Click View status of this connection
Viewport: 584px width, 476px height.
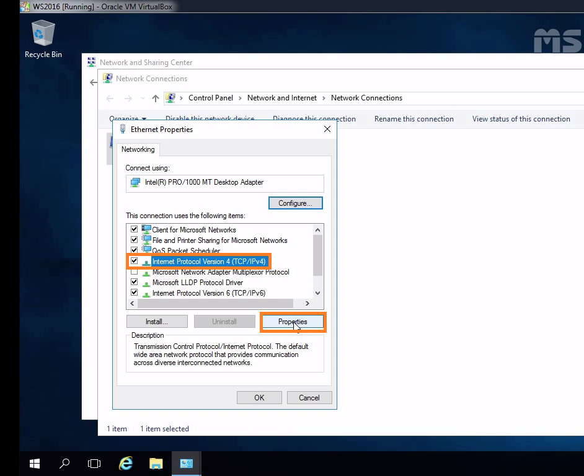point(521,119)
